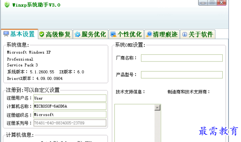Click the 厂商名称 input field
Screen dimensions: 241x142
(182, 58)
